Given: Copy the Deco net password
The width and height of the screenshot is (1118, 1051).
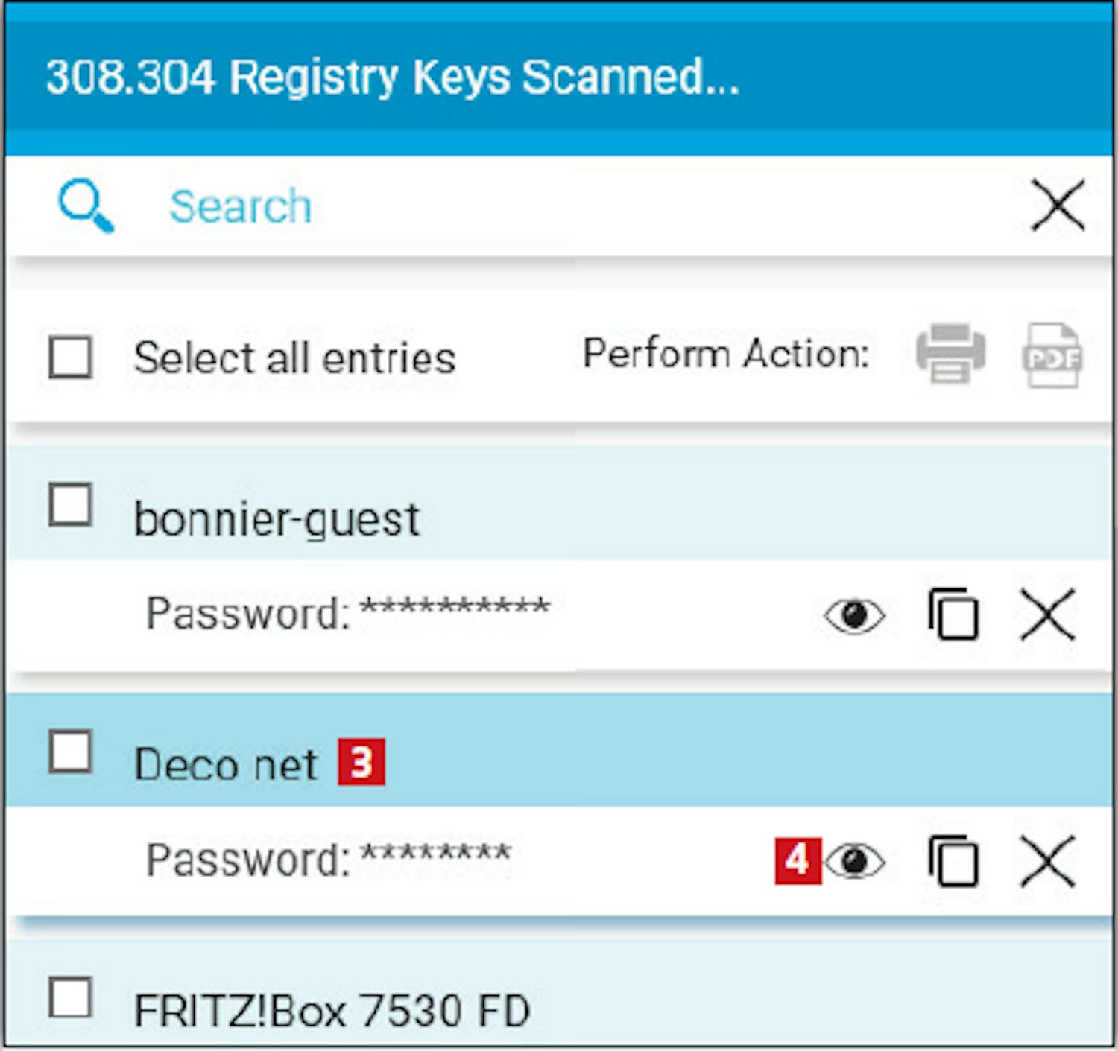Looking at the screenshot, I should tap(953, 862).
